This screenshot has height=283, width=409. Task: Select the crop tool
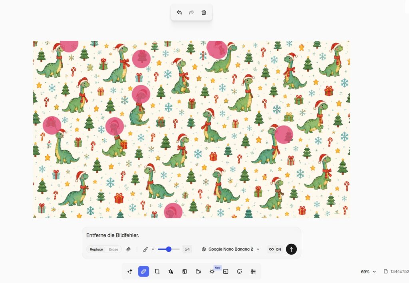(157, 271)
